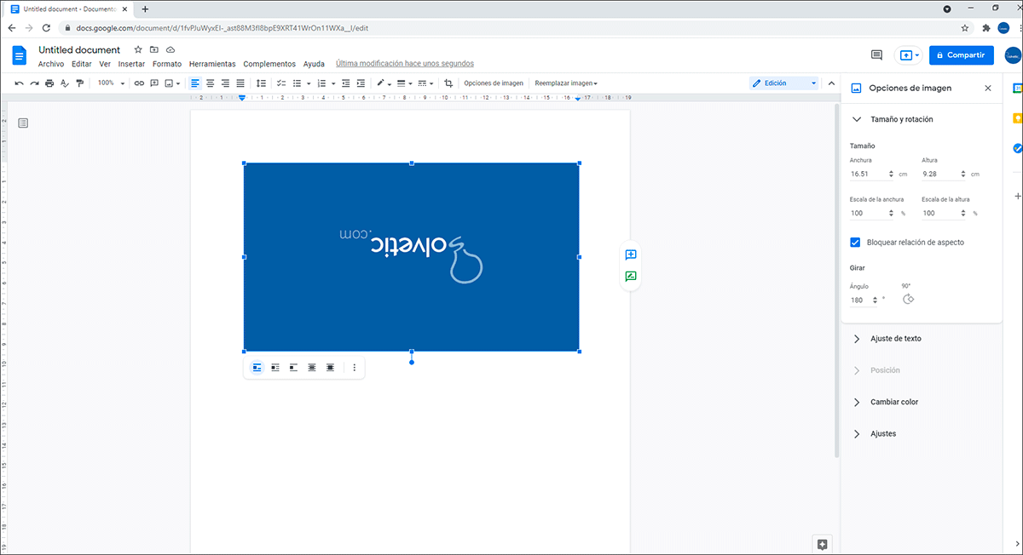
Task: Apply right alignment
Action: pos(225,83)
